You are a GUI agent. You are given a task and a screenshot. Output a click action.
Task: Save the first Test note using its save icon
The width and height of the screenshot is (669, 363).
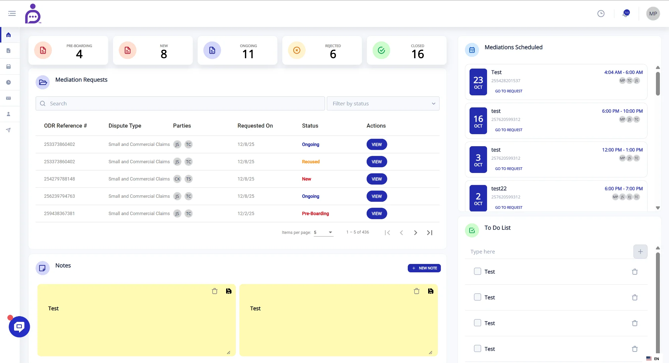pos(229,291)
